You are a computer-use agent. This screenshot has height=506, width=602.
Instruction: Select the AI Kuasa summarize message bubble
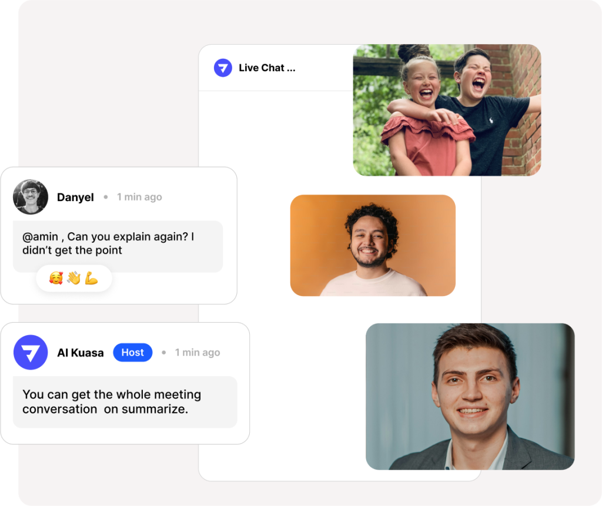pos(125,402)
